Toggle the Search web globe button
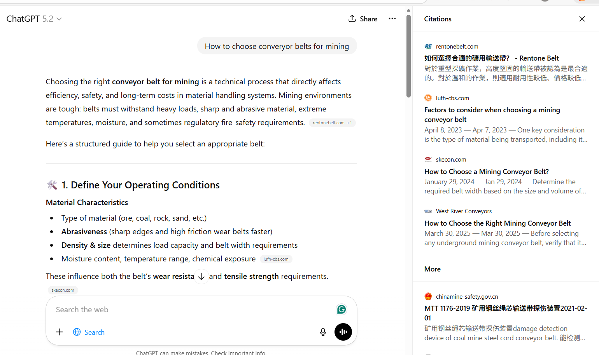The width and height of the screenshot is (599, 355). (89, 332)
